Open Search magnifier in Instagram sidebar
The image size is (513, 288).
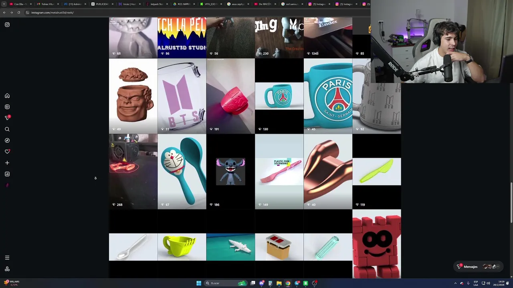[7, 129]
